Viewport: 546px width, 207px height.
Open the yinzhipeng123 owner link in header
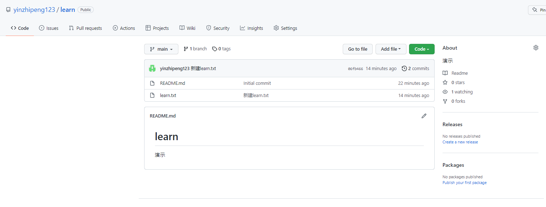pyautogui.click(x=34, y=10)
